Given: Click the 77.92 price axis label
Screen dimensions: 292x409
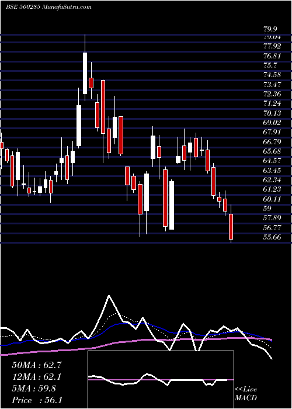Looking at the screenshot, I should pyautogui.click(x=273, y=46).
